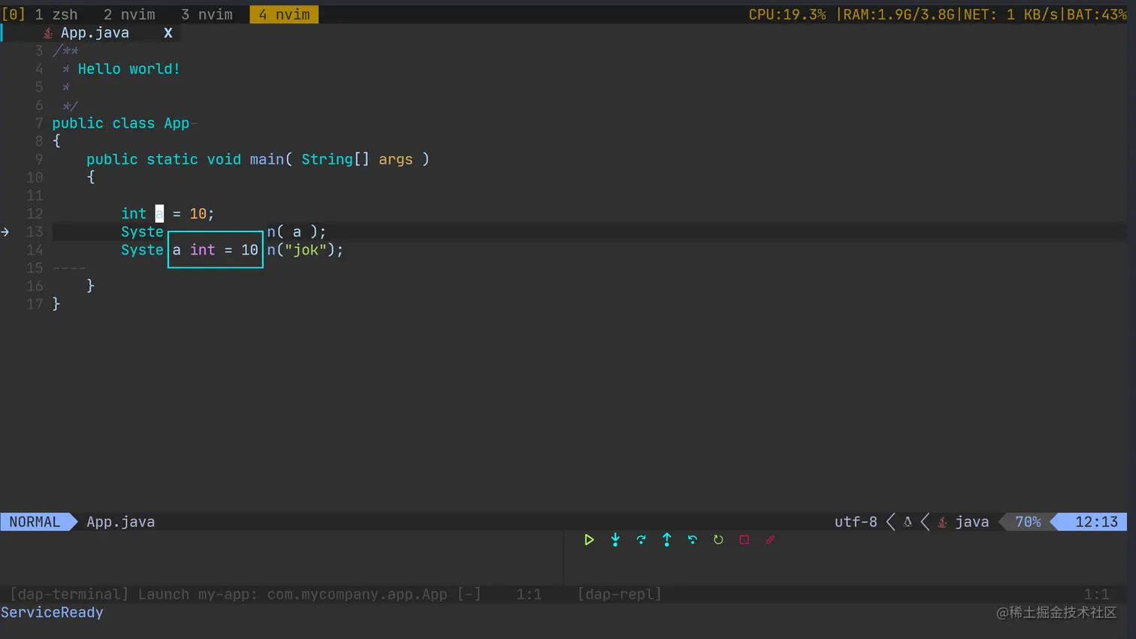Image resolution: width=1136 pixels, height=639 pixels.
Task: Click the 12:13 cursor position indicator
Action: point(1096,522)
